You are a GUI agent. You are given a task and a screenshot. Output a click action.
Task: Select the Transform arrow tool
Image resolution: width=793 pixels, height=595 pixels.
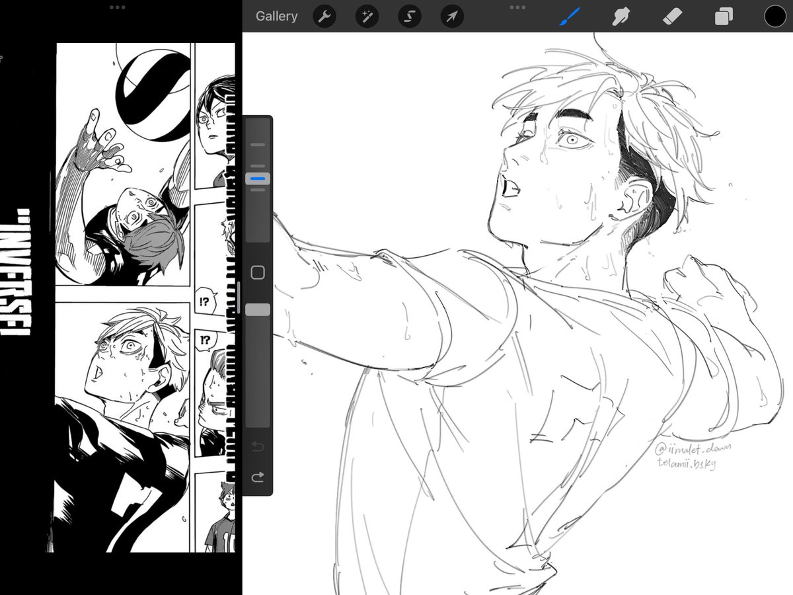coord(452,16)
